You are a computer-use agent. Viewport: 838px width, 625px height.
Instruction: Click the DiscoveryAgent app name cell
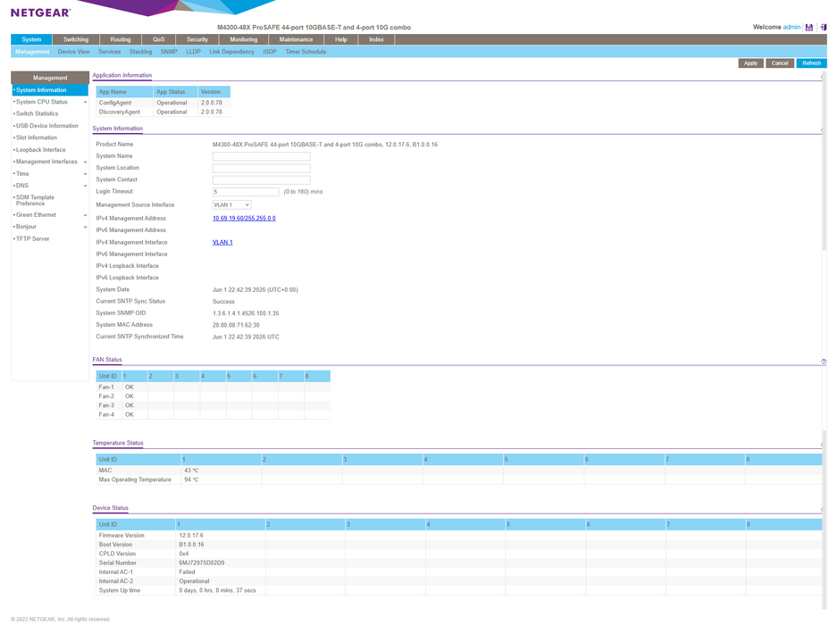point(124,112)
